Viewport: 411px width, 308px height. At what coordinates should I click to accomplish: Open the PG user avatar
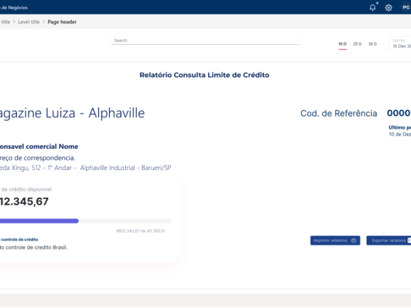406,7
